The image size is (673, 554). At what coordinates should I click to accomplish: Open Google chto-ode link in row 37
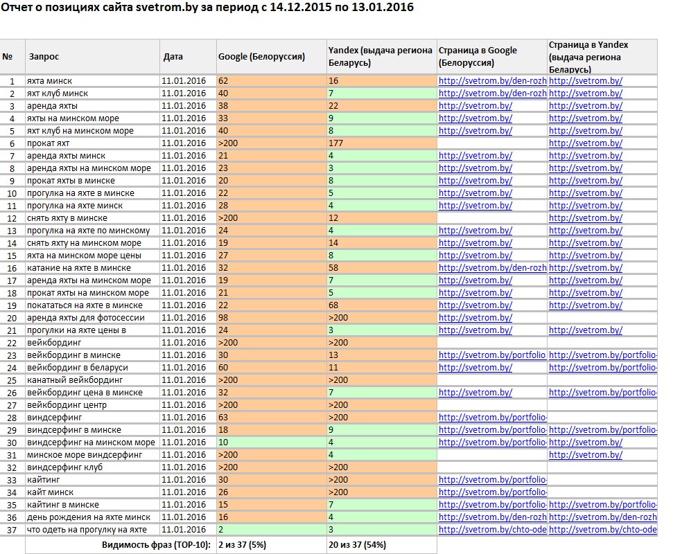492,530
